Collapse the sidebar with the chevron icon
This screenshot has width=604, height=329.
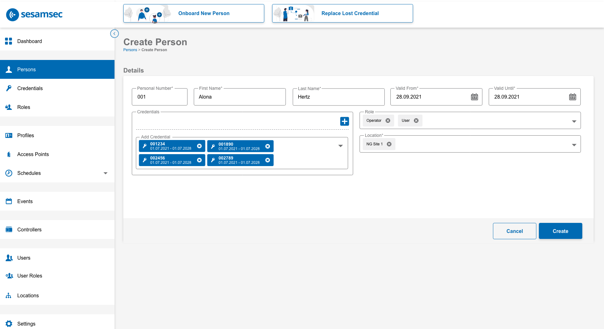click(x=115, y=34)
